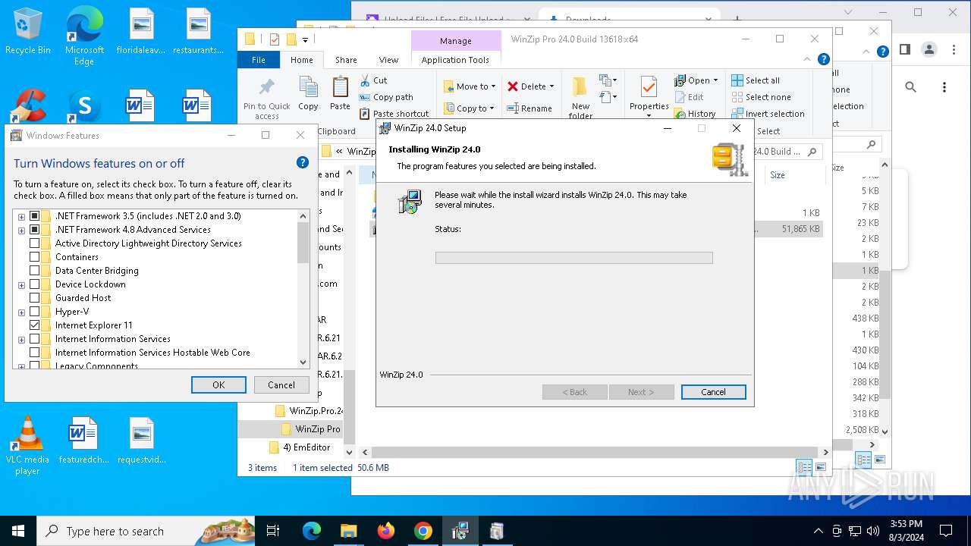The width and height of the screenshot is (971, 546).
Task: Expand the Device Lockdown tree node
Action: pos(21,285)
